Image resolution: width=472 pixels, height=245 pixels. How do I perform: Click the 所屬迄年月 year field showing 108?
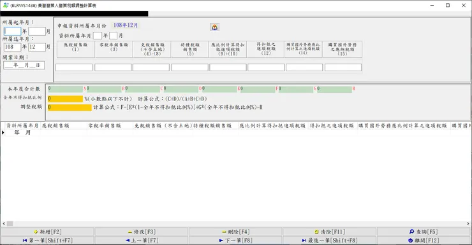pos(12,47)
